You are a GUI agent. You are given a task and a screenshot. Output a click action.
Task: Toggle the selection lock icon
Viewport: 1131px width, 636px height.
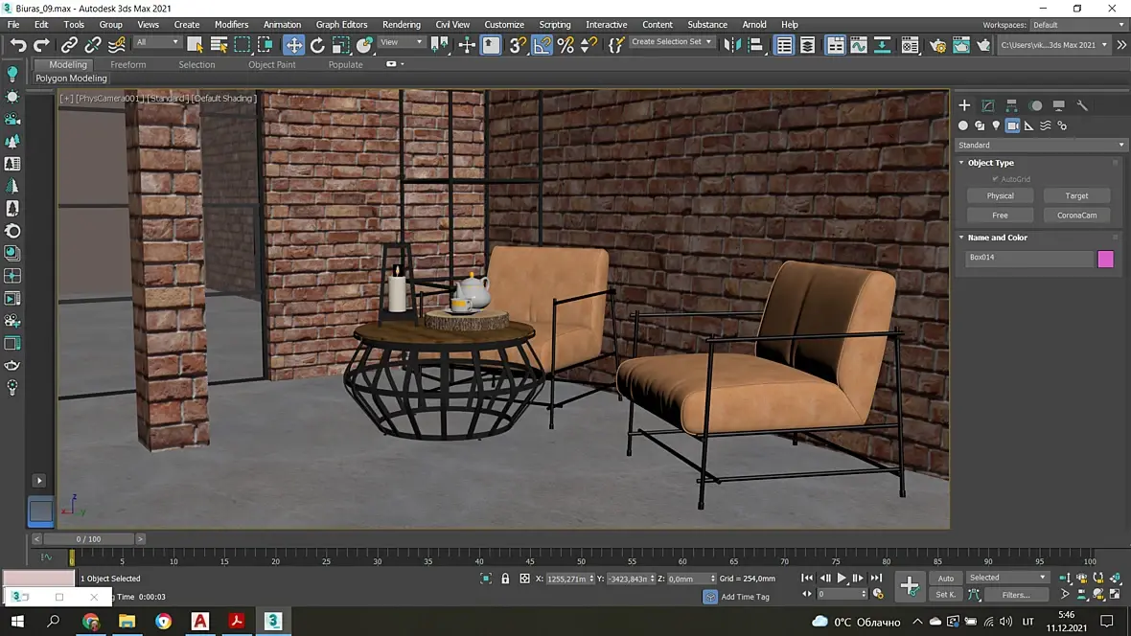505,579
